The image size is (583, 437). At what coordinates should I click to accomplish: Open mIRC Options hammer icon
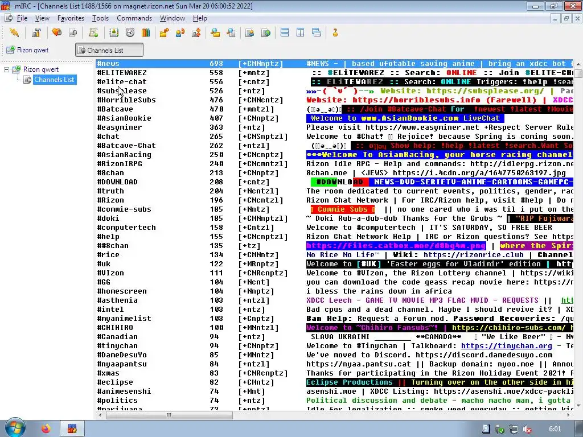pos(36,32)
